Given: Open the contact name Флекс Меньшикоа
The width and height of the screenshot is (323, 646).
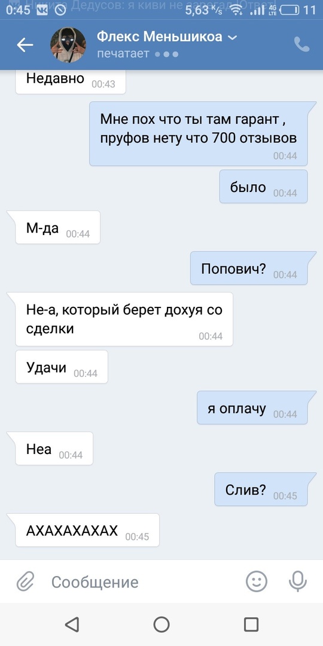Looking at the screenshot, I should pos(160,37).
